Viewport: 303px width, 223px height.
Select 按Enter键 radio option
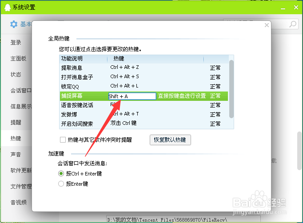(x=61, y=183)
